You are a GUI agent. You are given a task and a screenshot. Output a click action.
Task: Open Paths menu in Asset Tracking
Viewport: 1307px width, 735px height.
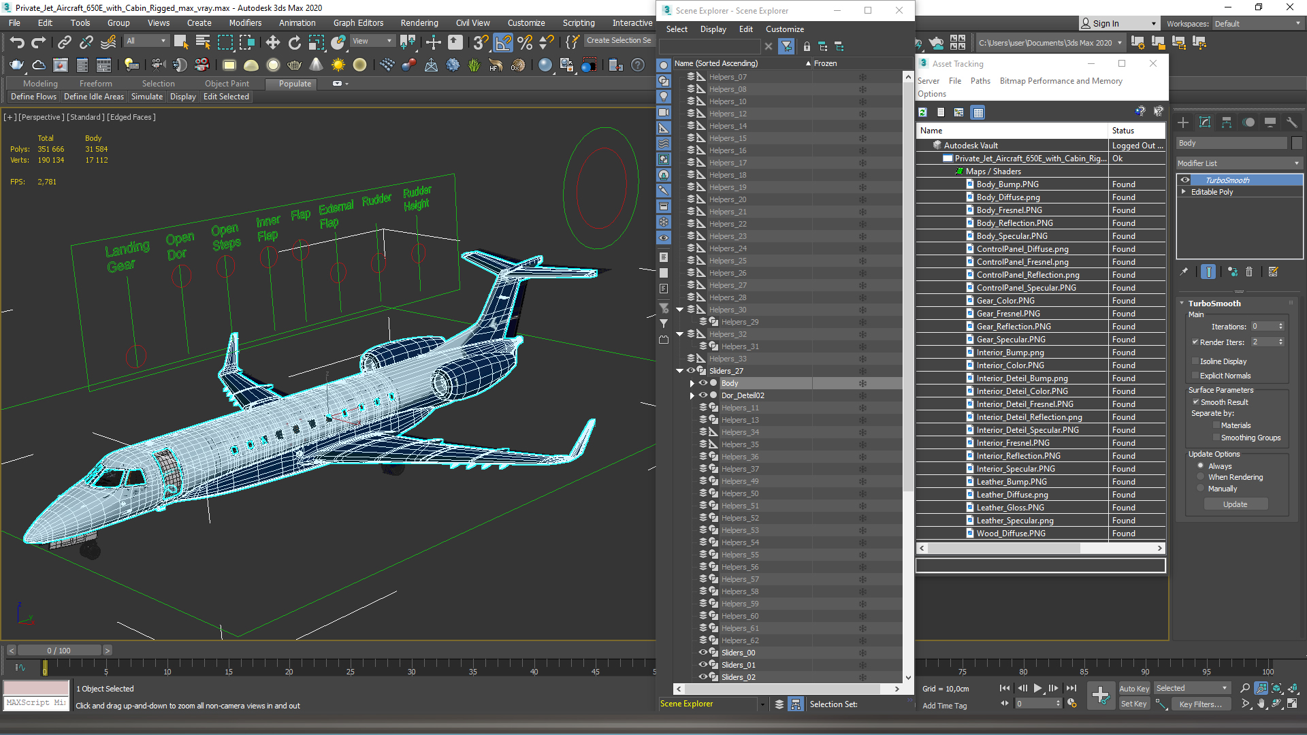[x=980, y=81]
